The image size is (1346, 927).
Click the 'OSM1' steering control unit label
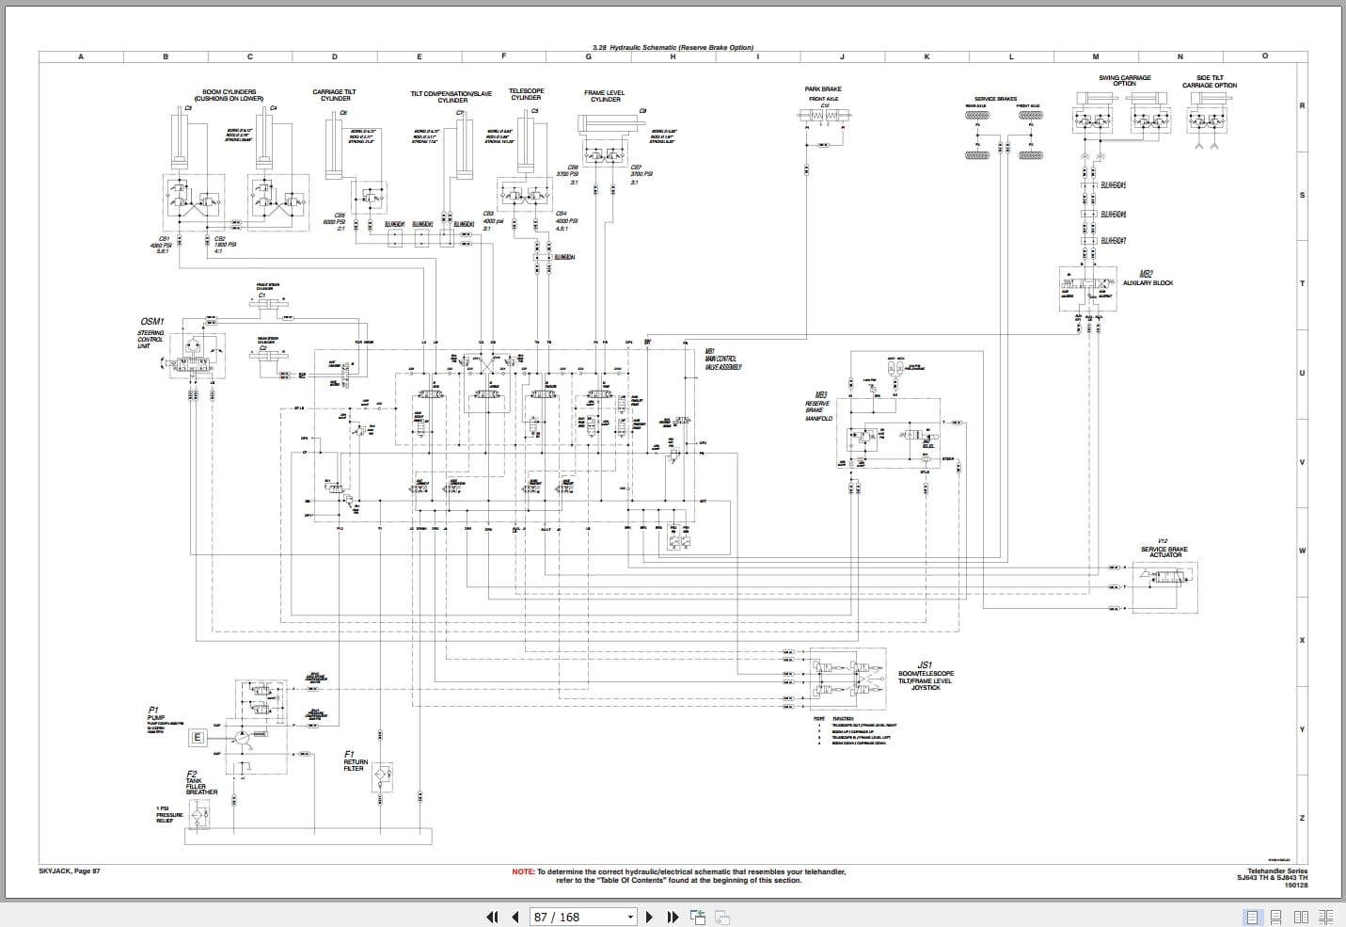(152, 322)
